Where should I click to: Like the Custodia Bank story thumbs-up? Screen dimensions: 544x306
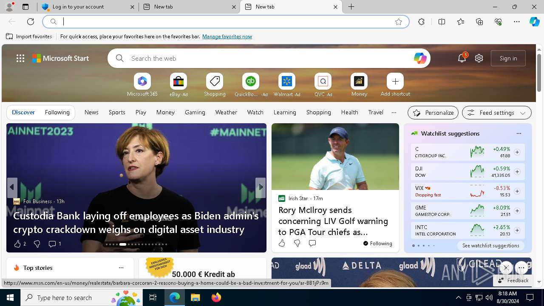click(x=17, y=244)
